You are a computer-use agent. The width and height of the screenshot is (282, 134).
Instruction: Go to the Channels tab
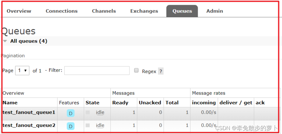(x=104, y=11)
